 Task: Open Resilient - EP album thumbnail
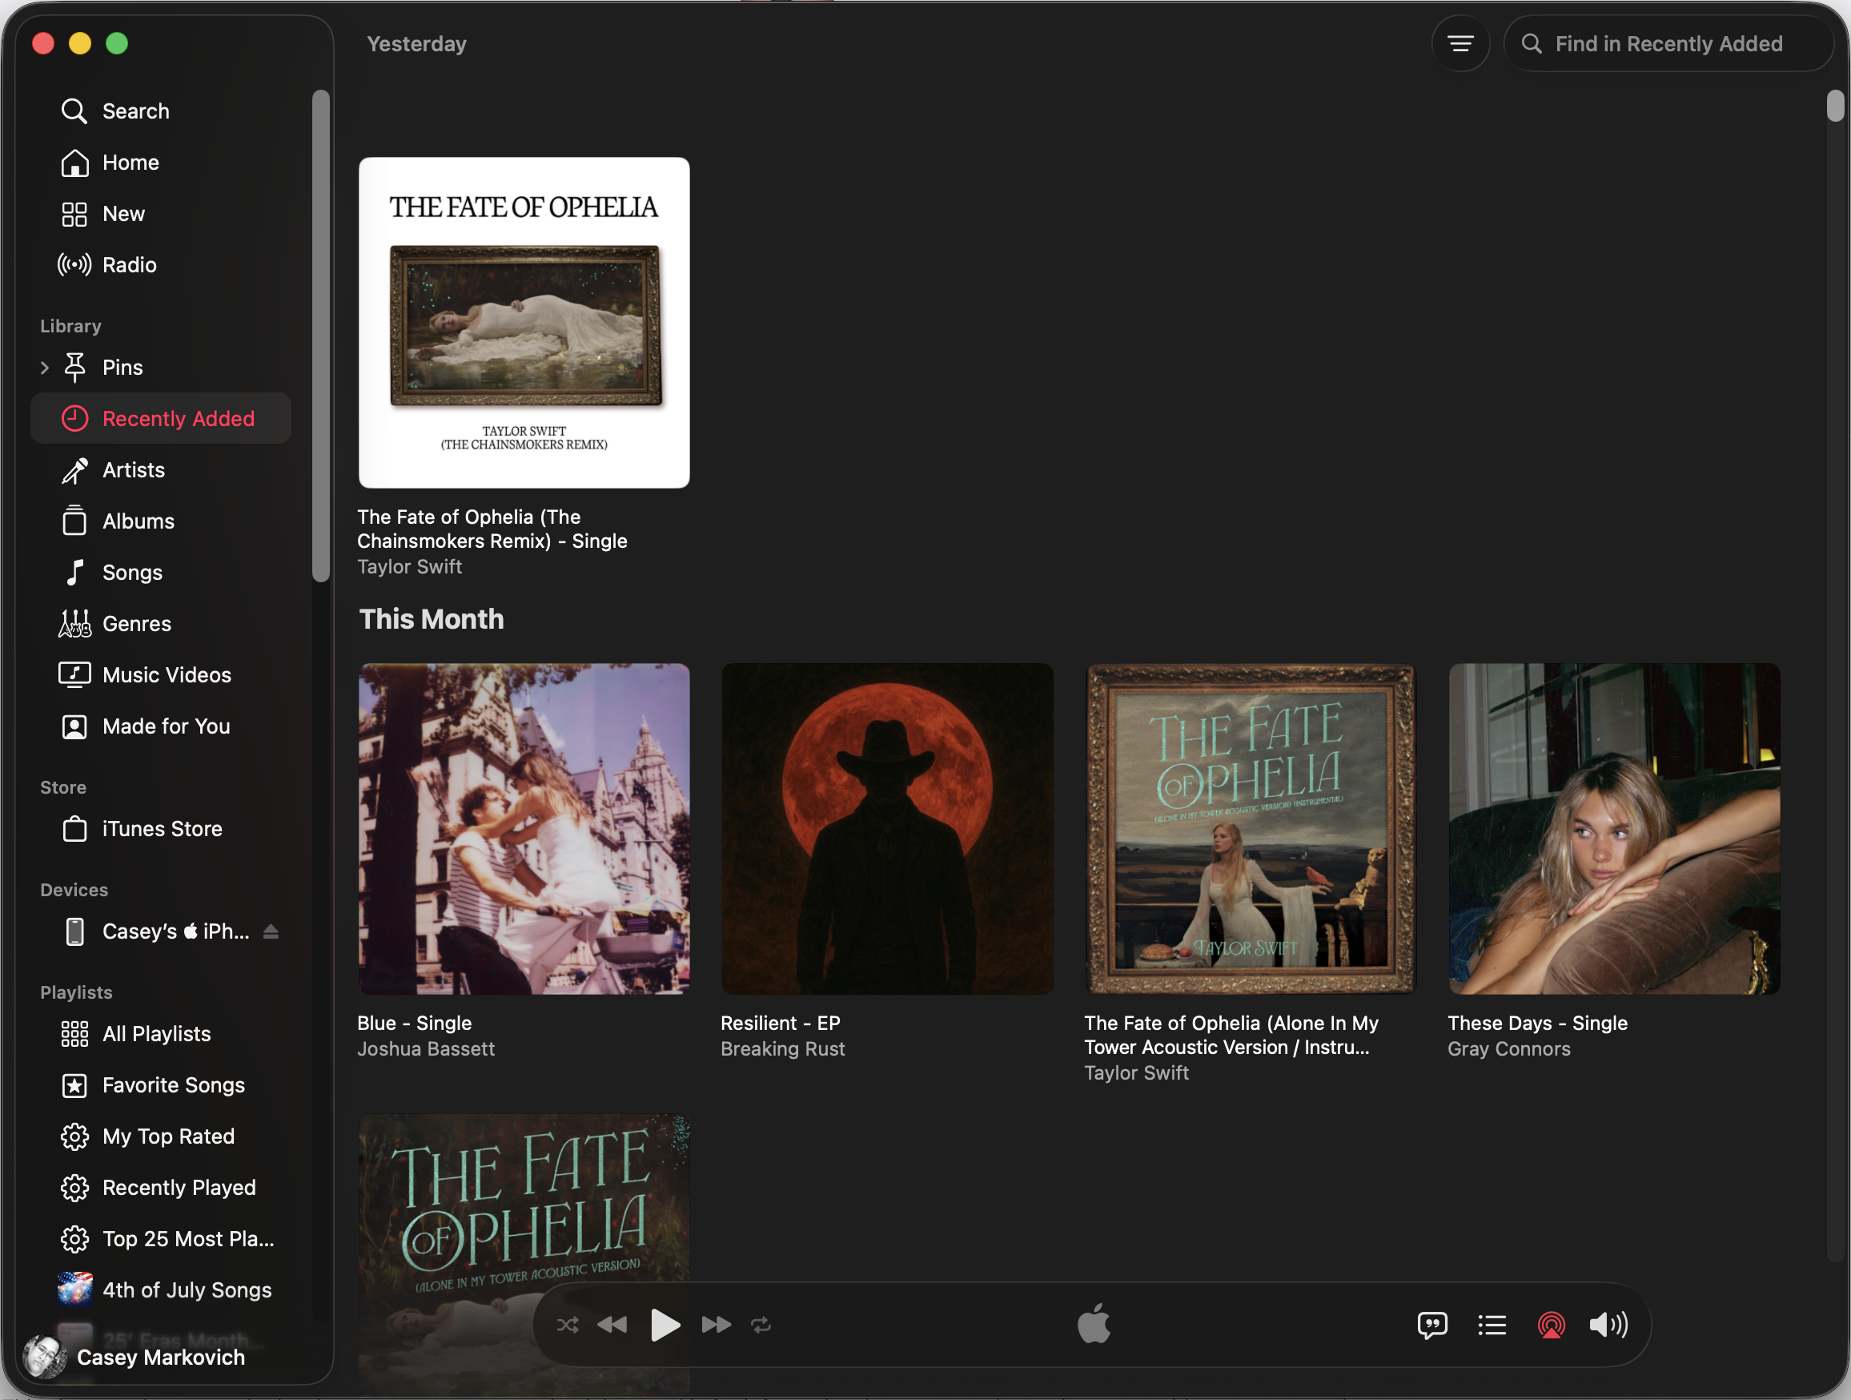pos(887,829)
